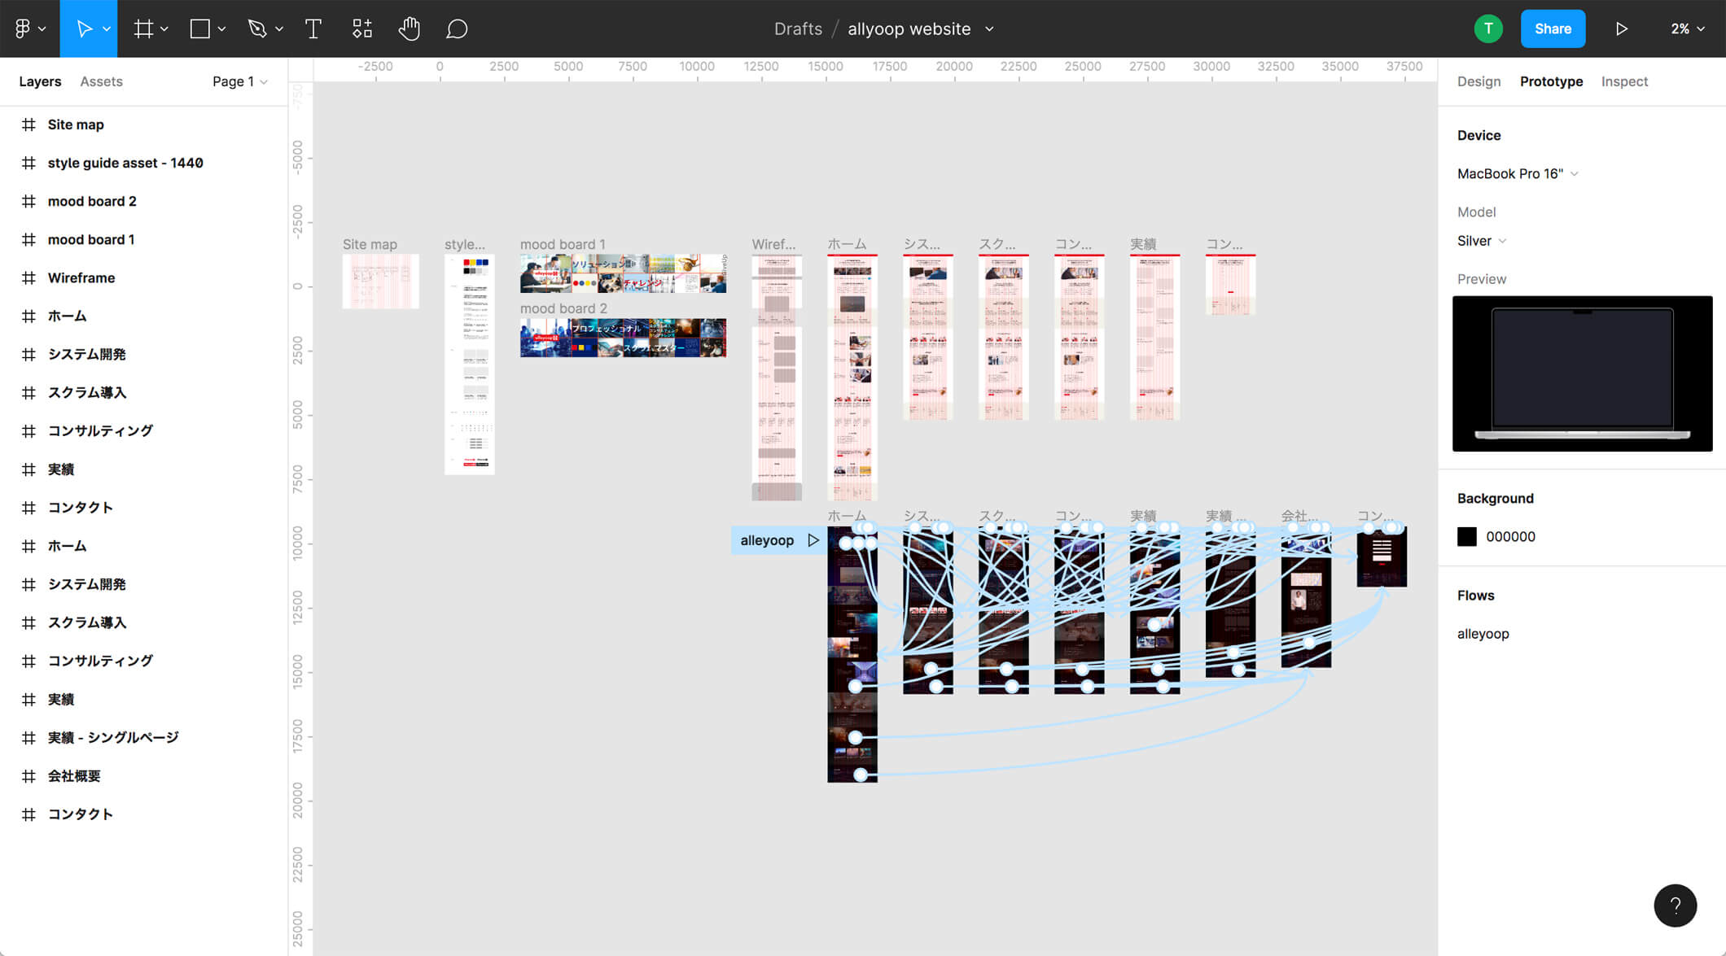The image size is (1726, 956).
Task: Open the Silver model dropdown
Action: coord(1482,241)
